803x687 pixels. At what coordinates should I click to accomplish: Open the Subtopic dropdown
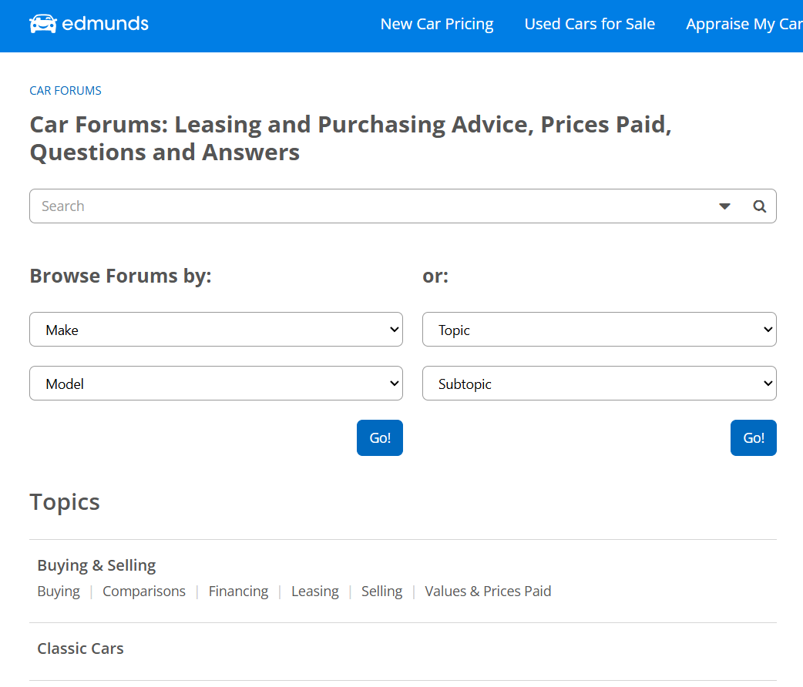pyautogui.click(x=600, y=383)
